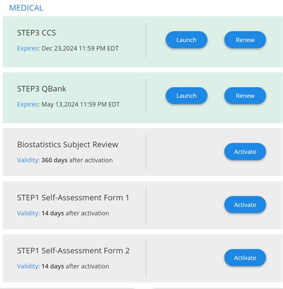This screenshot has height=289, width=283.
Task: Click the 360 days validity text
Action: pos(54,160)
